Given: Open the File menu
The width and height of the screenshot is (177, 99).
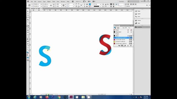Looking at the screenshot, I should [32, 2].
